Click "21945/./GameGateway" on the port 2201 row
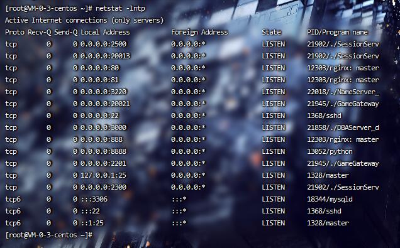400x248 pixels. click(x=343, y=163)
